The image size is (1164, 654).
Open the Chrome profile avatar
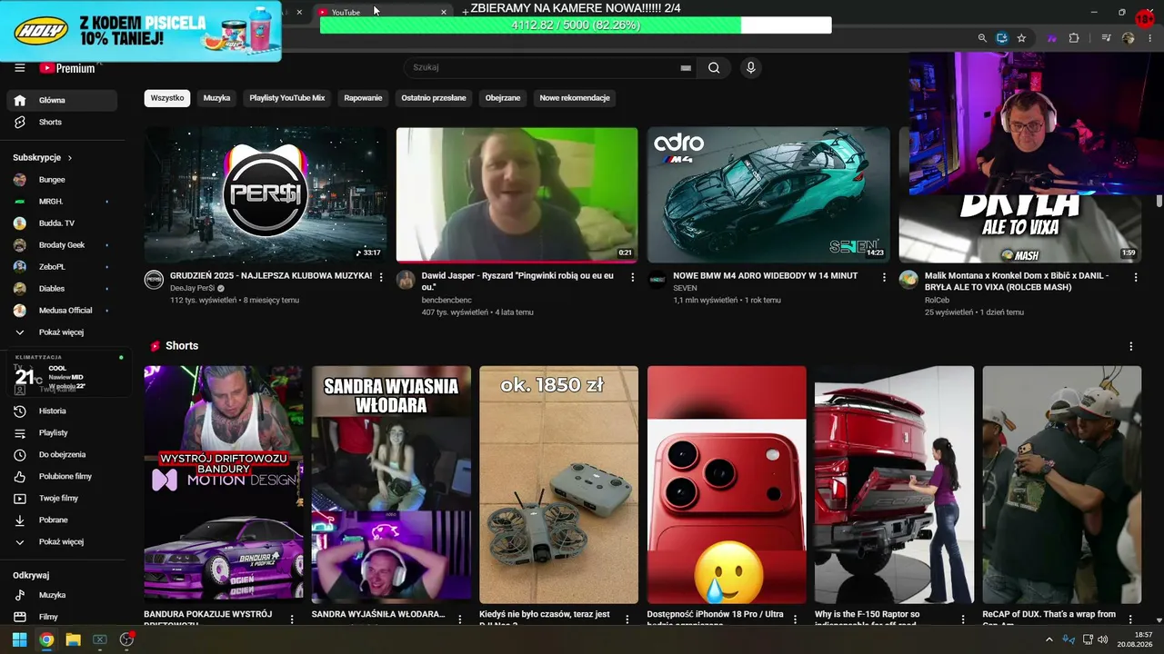pyautogui.click(x=1129, y=38)
